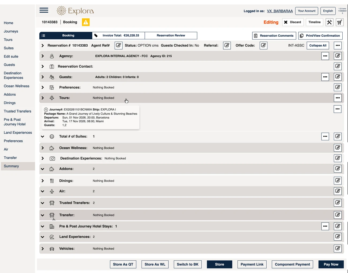
Task: Edit the Air section
Action: [338, 191]
